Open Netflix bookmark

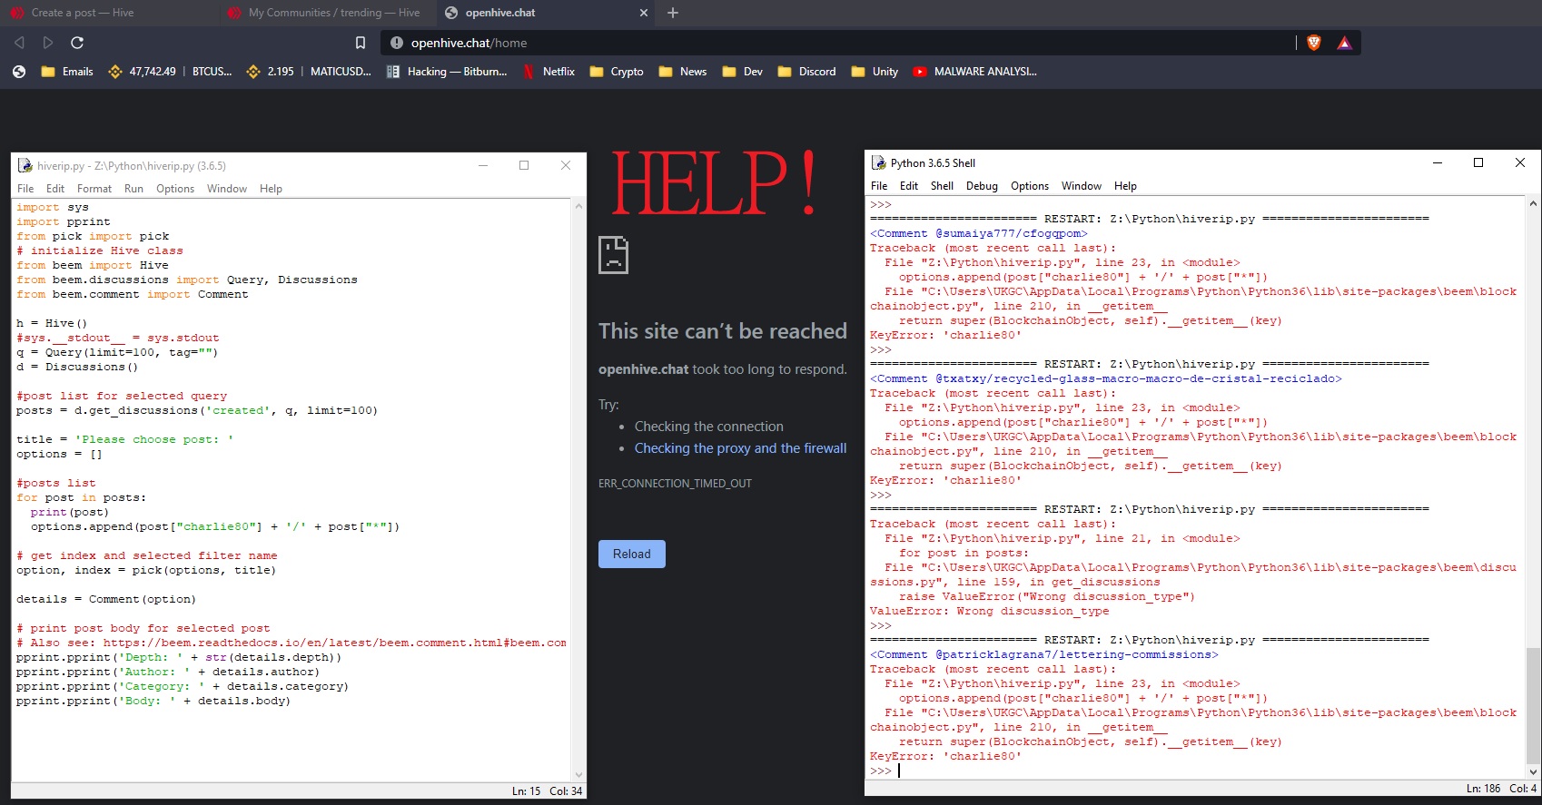pos(549,72)
